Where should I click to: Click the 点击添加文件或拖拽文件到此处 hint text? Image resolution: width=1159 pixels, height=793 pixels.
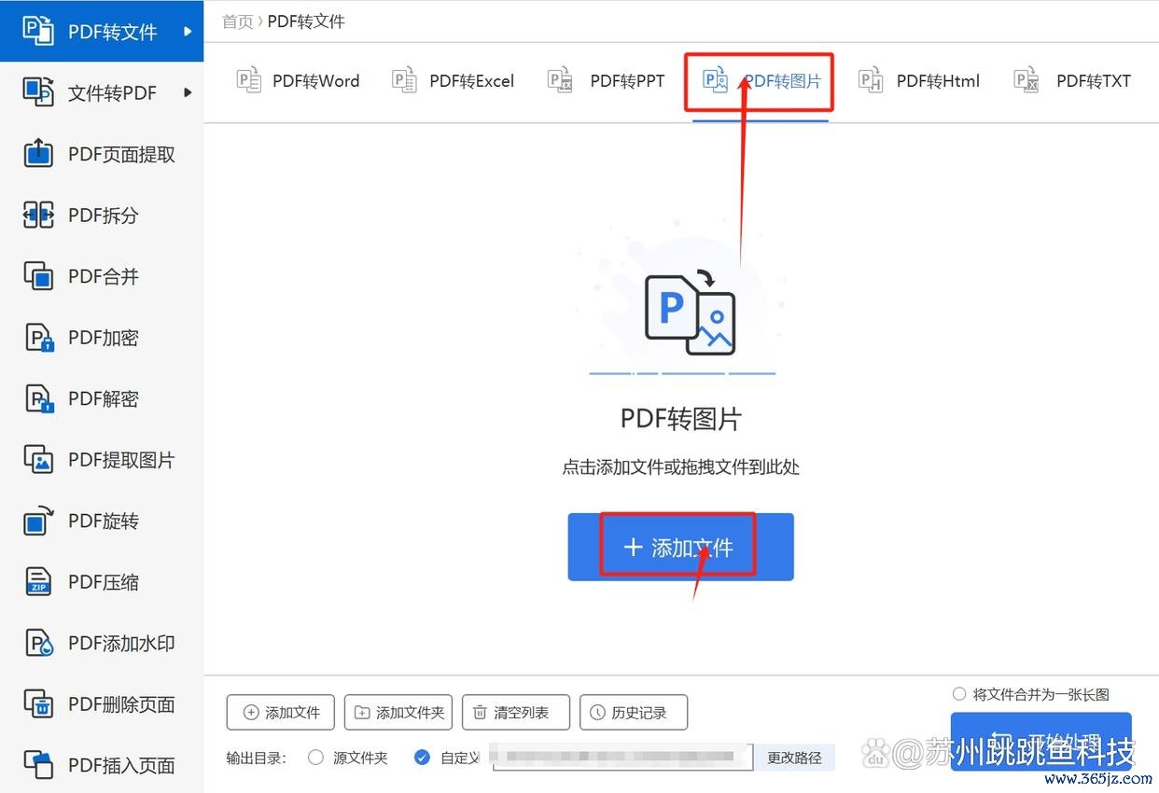click(680, 467)
